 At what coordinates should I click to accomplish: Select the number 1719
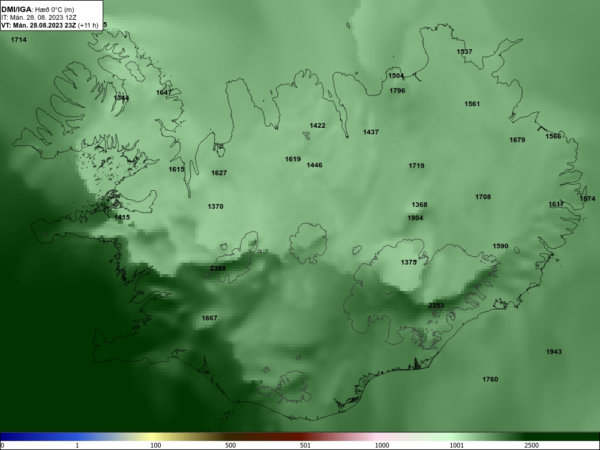click(x=416, y=166)
